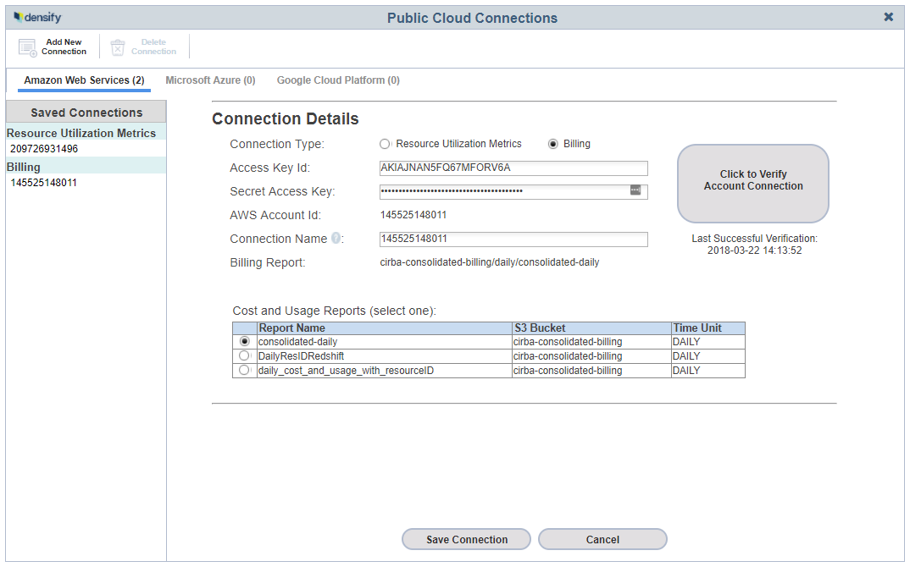Choose the daily_cost_and_usage_with_resourceID report radio

pyautogui.click(x=245, y=370)
